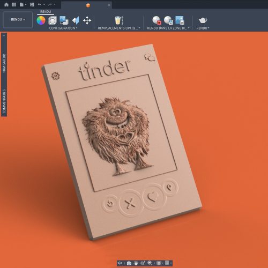This screenshot has height=268, width=268.
Task: Open the RENDU workspace dropdown
Action: [x=18, y=19]
